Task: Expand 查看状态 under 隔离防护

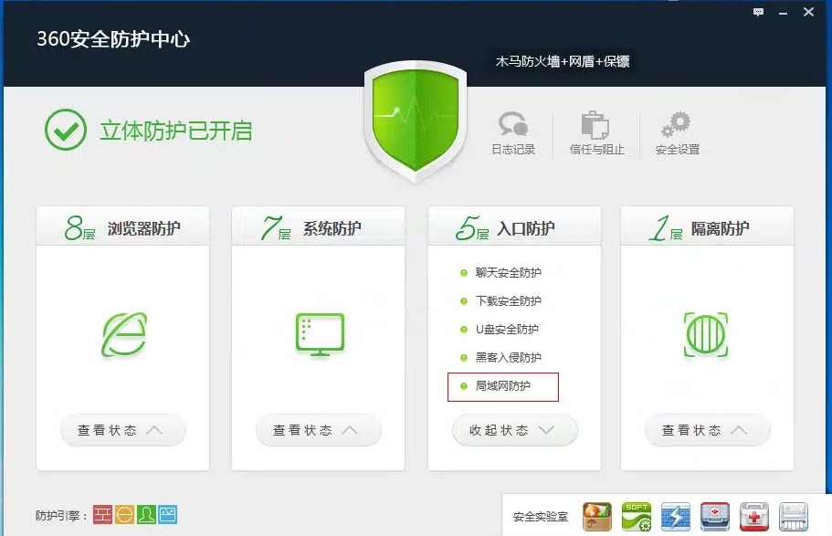Action: pos(707,430)
